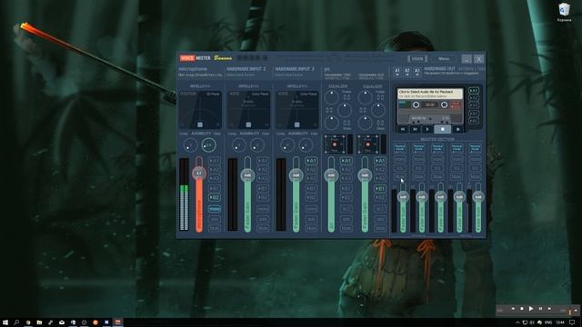Click the Voicemeeter VAIO surround pan box
The image size is (582, 327).
335,144
